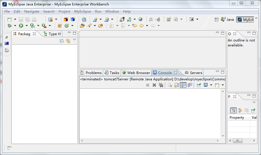Screen dimensions: 261x155
Task: Toggle Pin to Selection in Properties view
Action: click(x=253, y=110)
